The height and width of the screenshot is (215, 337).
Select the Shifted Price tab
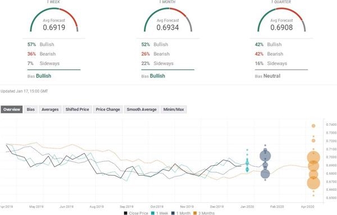pyautogui.click(x=77, y=109)
